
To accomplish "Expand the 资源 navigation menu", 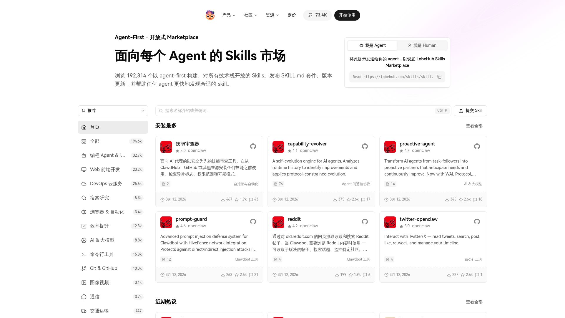I will tap(272, 15).
